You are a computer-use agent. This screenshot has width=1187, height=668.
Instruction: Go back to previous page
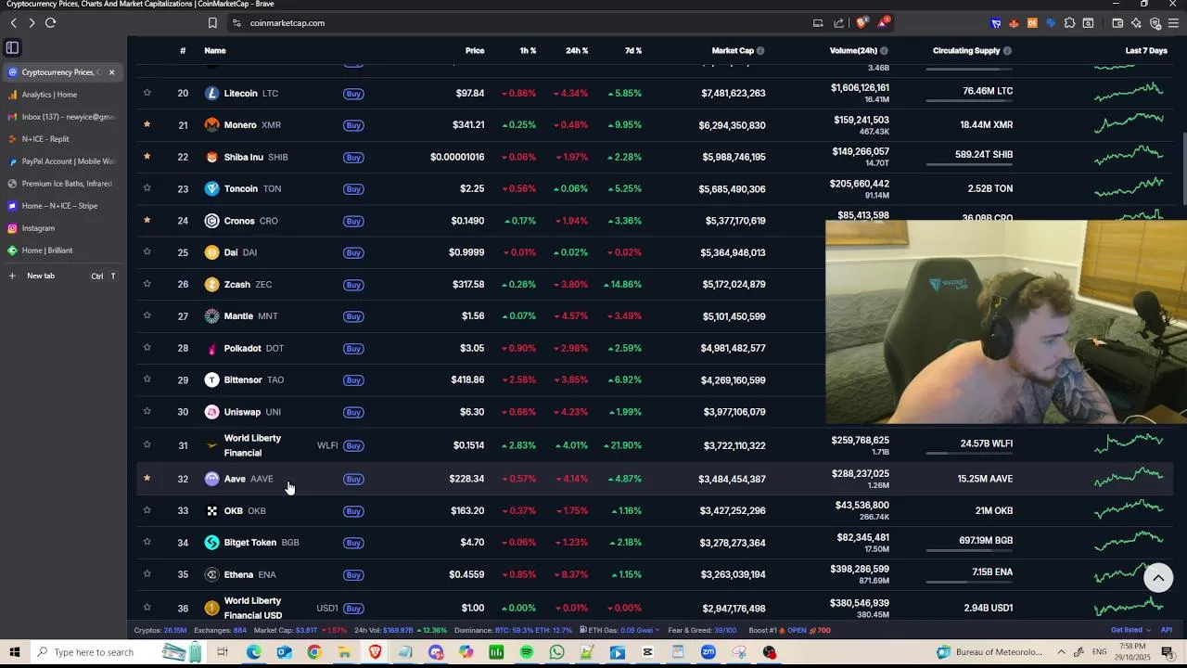pyautogui.click(x=14, y=23)
